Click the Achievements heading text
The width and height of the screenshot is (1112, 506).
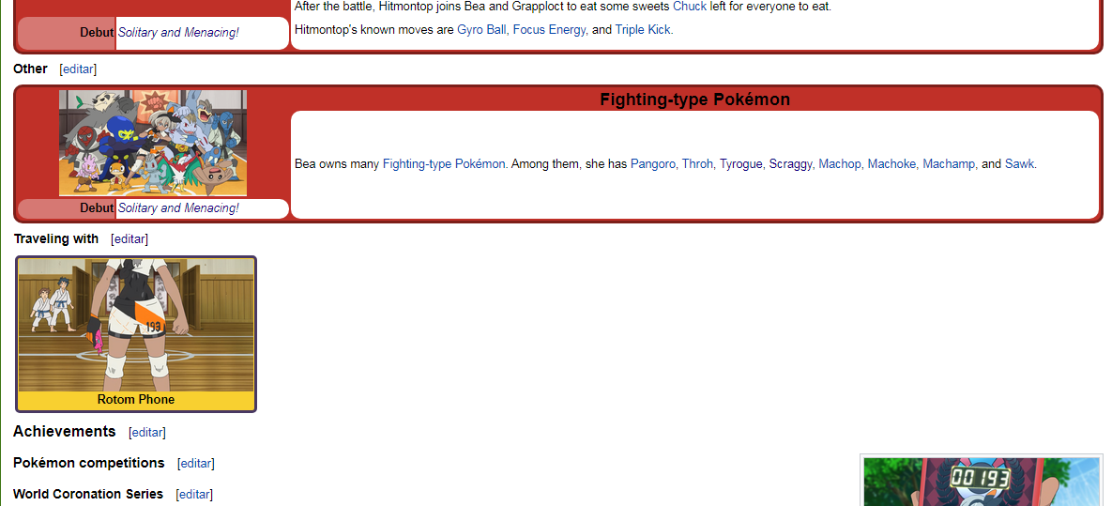click(x=65, y=432)
